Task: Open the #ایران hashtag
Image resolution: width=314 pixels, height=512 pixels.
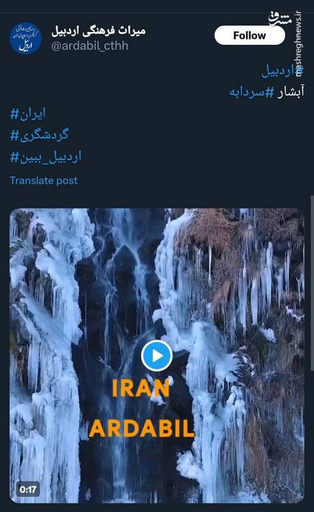Action: coord(27,114)
